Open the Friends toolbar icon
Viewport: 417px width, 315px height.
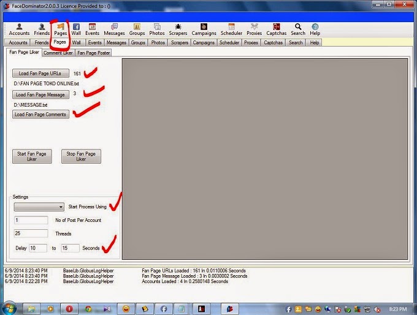pyautogui.click(x=42, y=29)
